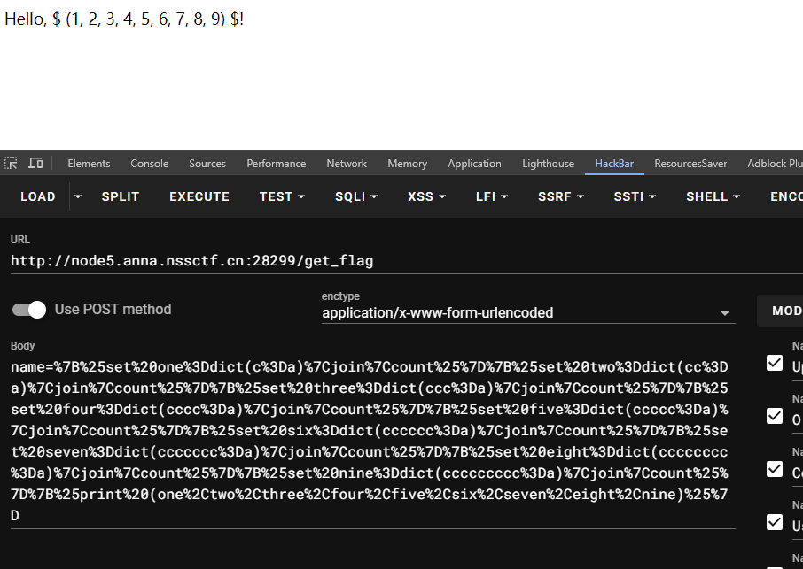
Task: Open the Adblock Plus tab
Action: (775, 164)
